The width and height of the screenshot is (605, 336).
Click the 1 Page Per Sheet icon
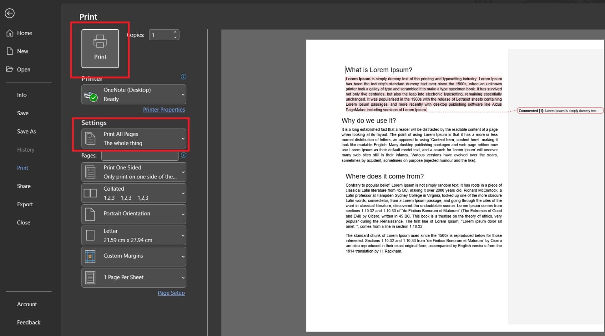point(91,277)
